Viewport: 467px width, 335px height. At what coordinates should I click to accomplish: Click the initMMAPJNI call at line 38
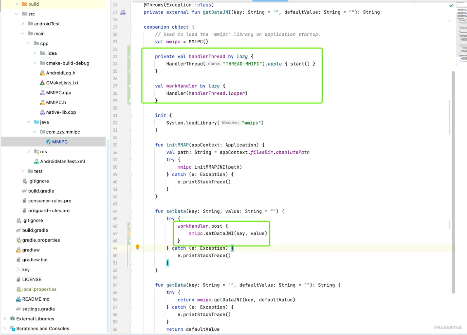211,167
